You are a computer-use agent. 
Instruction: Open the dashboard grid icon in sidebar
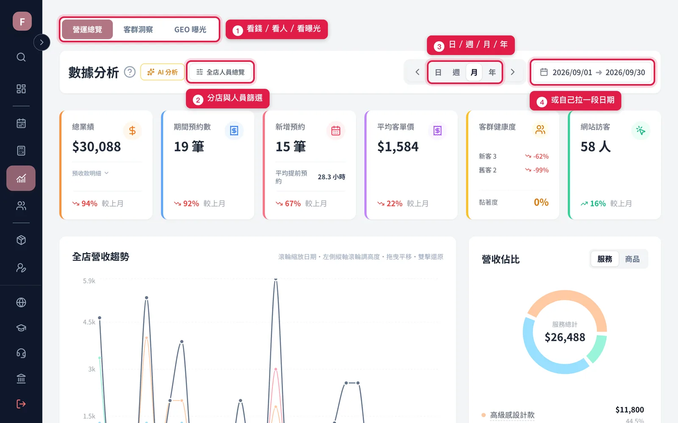click(21, 89)
